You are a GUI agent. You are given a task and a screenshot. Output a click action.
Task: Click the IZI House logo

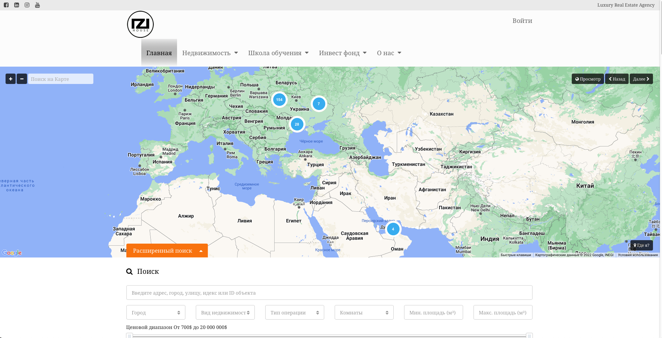(140, 24)
